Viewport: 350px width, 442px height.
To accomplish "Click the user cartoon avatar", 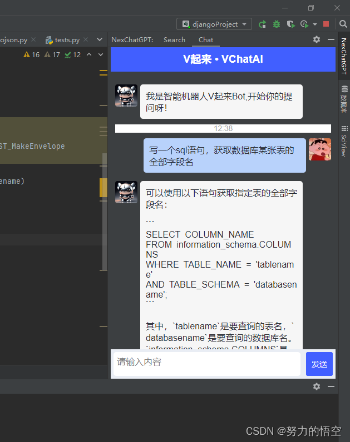I will 320,149.
